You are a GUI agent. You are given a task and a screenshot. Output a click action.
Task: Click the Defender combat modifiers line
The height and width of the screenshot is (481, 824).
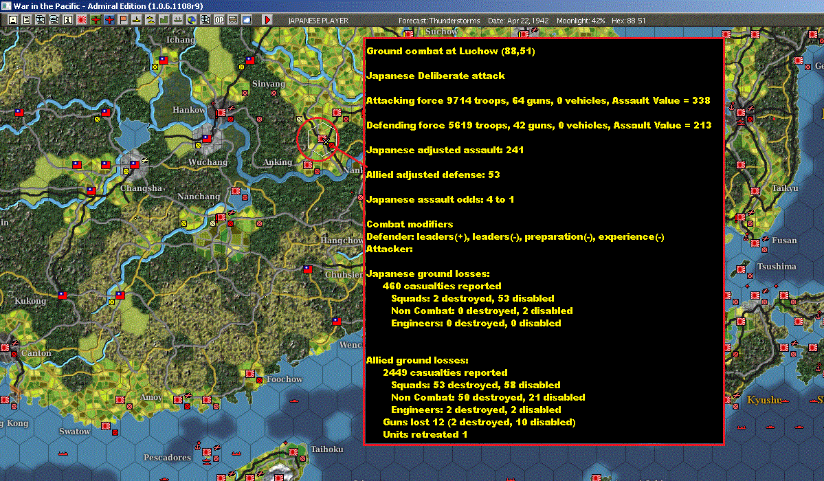click(515, 236)
